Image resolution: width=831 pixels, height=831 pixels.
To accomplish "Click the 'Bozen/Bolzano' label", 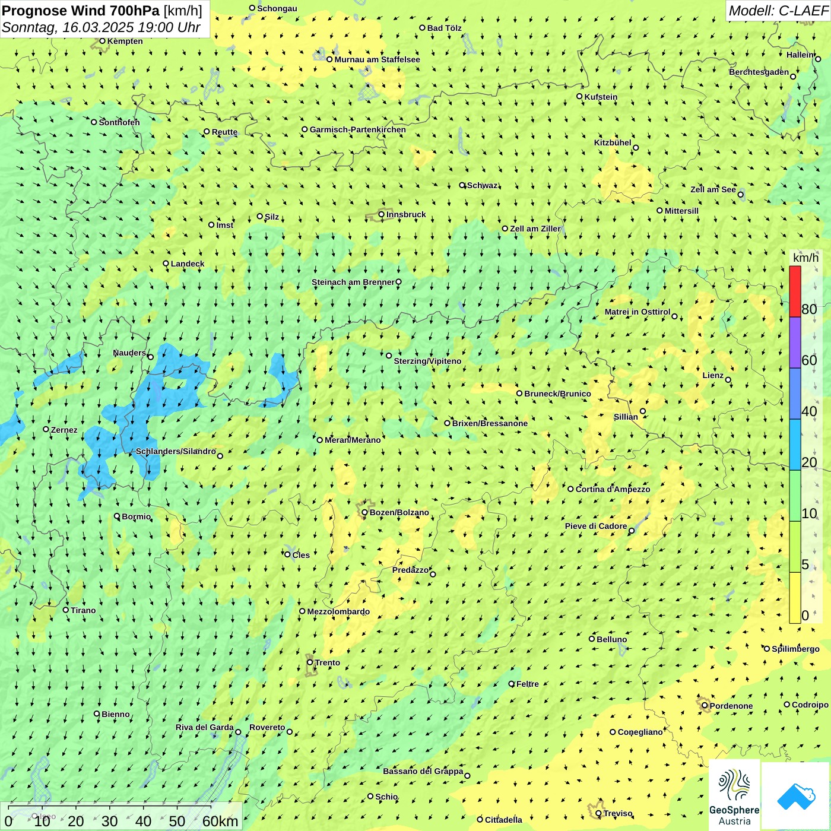I will point(399,513).
